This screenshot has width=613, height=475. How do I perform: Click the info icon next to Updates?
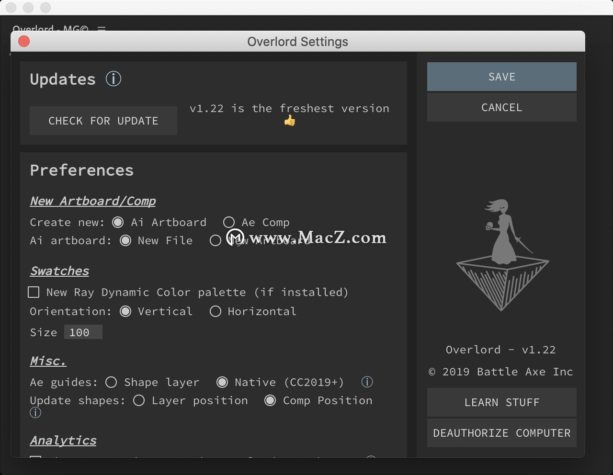114,79
